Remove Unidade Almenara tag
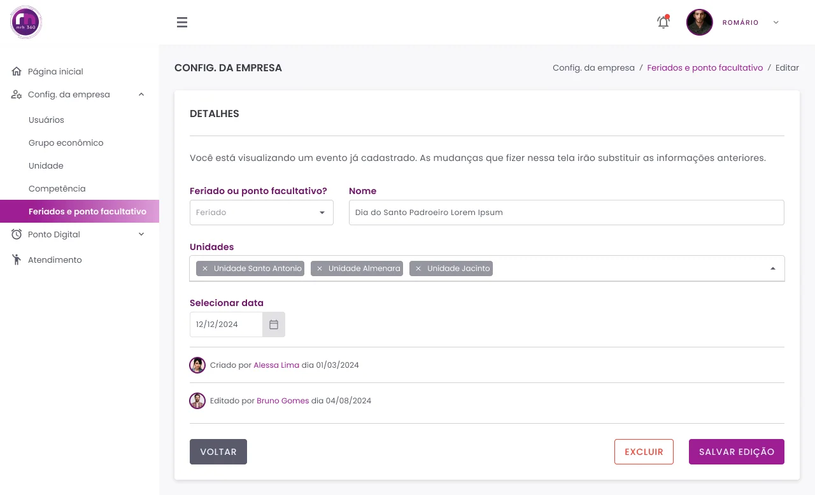 [x=320, y=268]
